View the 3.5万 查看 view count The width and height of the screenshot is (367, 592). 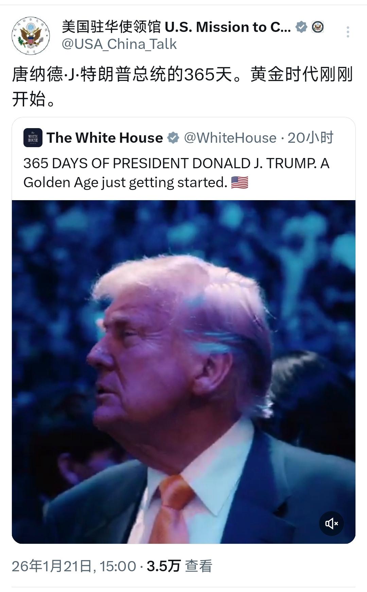pos(179,566)
